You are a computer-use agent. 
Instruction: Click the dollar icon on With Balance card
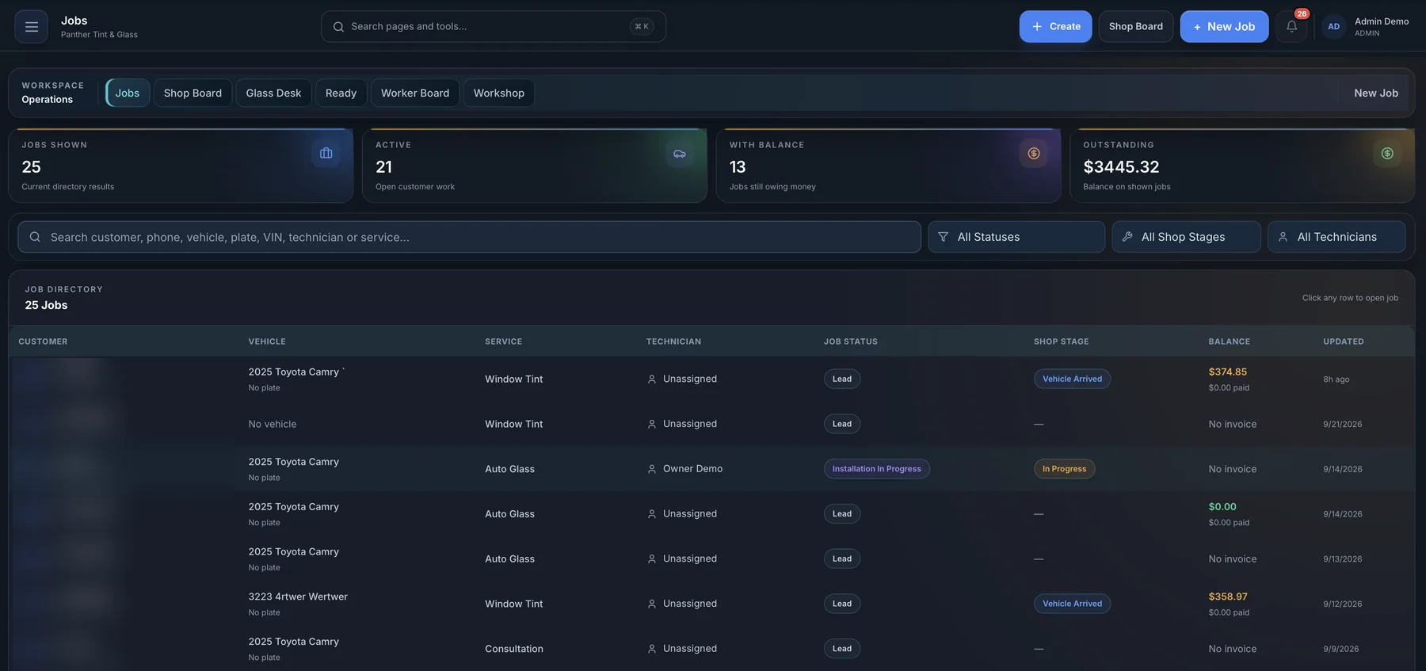1034,153
